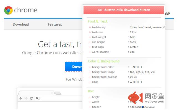
Task: Click the 'Get a fast, fr' headline
Action: (60, 44)
